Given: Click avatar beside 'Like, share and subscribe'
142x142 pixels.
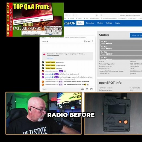Looking at the screenshot, I should click(43, 85).
